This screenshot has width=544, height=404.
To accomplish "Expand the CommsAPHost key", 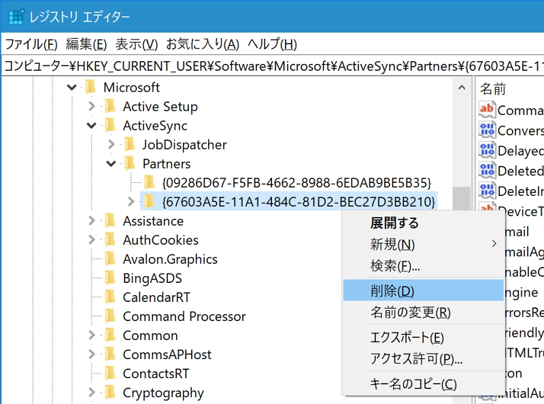I will click(92, 354).
